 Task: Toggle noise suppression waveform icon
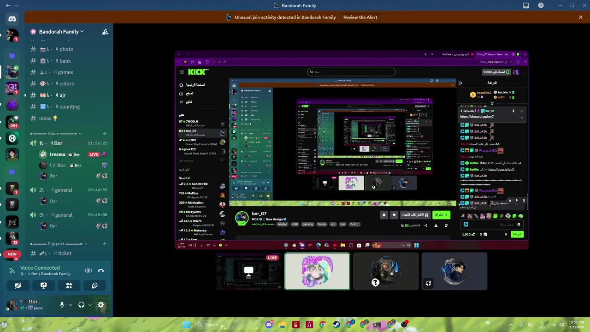[88, 271]
